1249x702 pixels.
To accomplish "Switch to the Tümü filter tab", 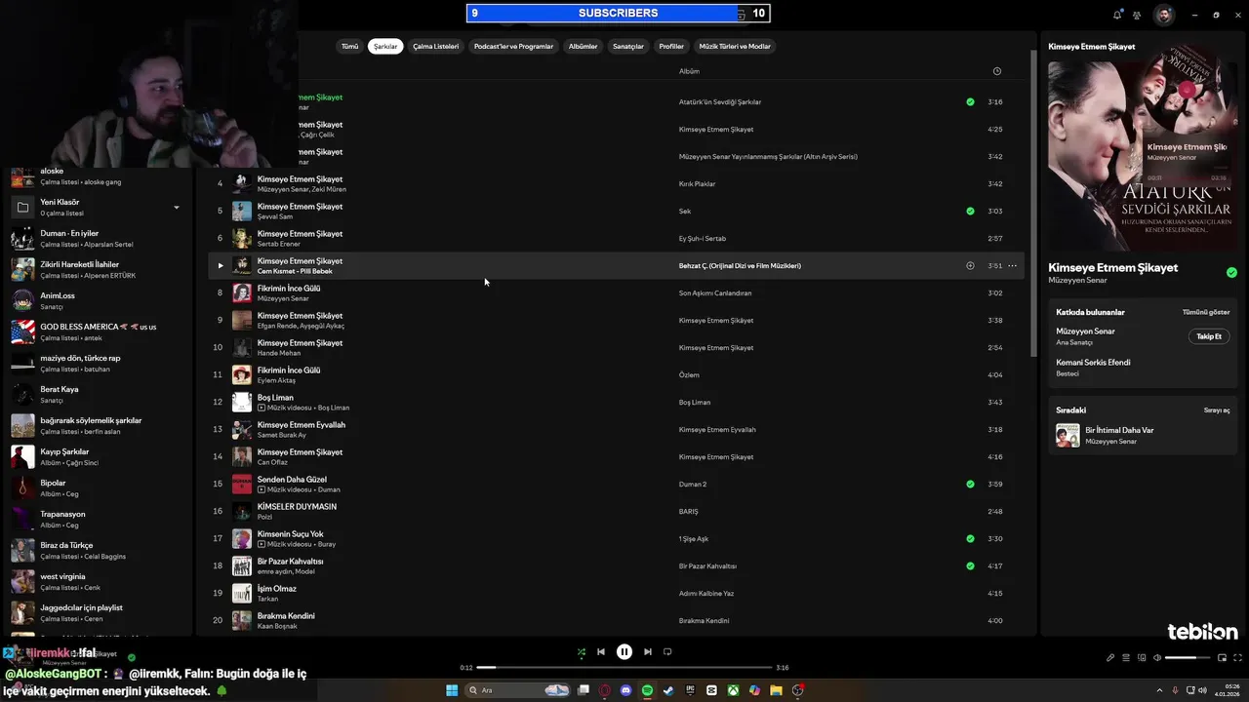I will [x=349, y=46].
